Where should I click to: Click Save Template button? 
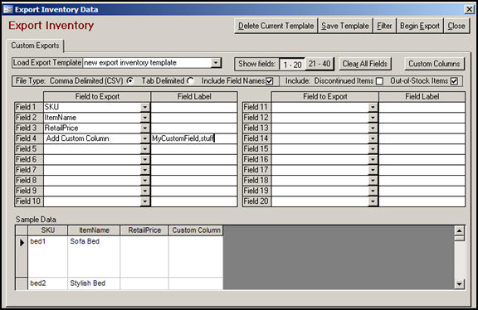(345, 26)
